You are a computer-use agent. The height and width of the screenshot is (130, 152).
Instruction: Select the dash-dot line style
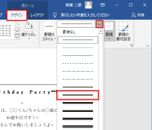(78, 71)
